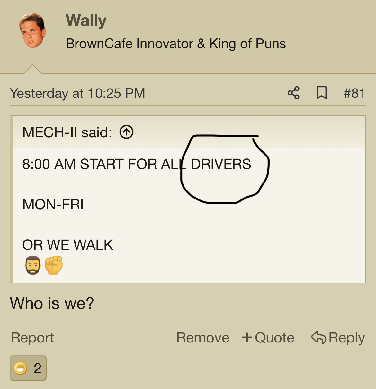Screen dimensions: 376x389
Task: Click the bearded man emoji in quote
Action: tap(32, 265)
